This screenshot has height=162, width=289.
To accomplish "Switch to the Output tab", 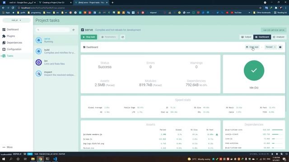I will [x=246, y=37].
